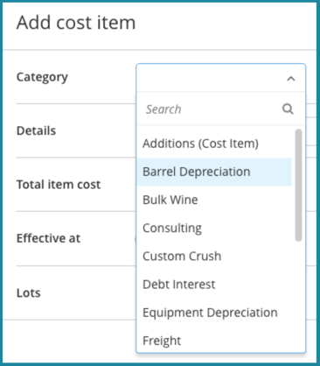Choose Barrel Depreciation from the list
Image resolution: width=320 pixels, height=366 pixels.
(214, 172)
